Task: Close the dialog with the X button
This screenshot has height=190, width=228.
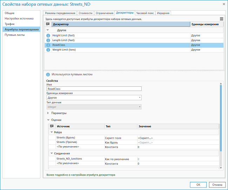Action: (224, 4)
